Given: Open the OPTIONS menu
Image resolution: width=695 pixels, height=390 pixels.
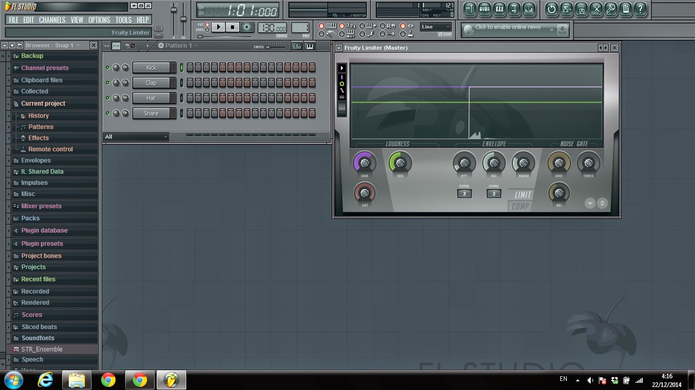Looking at the screenshot, I should (99, 20).
